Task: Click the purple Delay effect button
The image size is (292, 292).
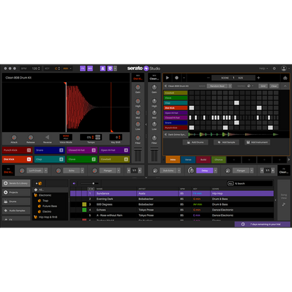Action: 205,171
